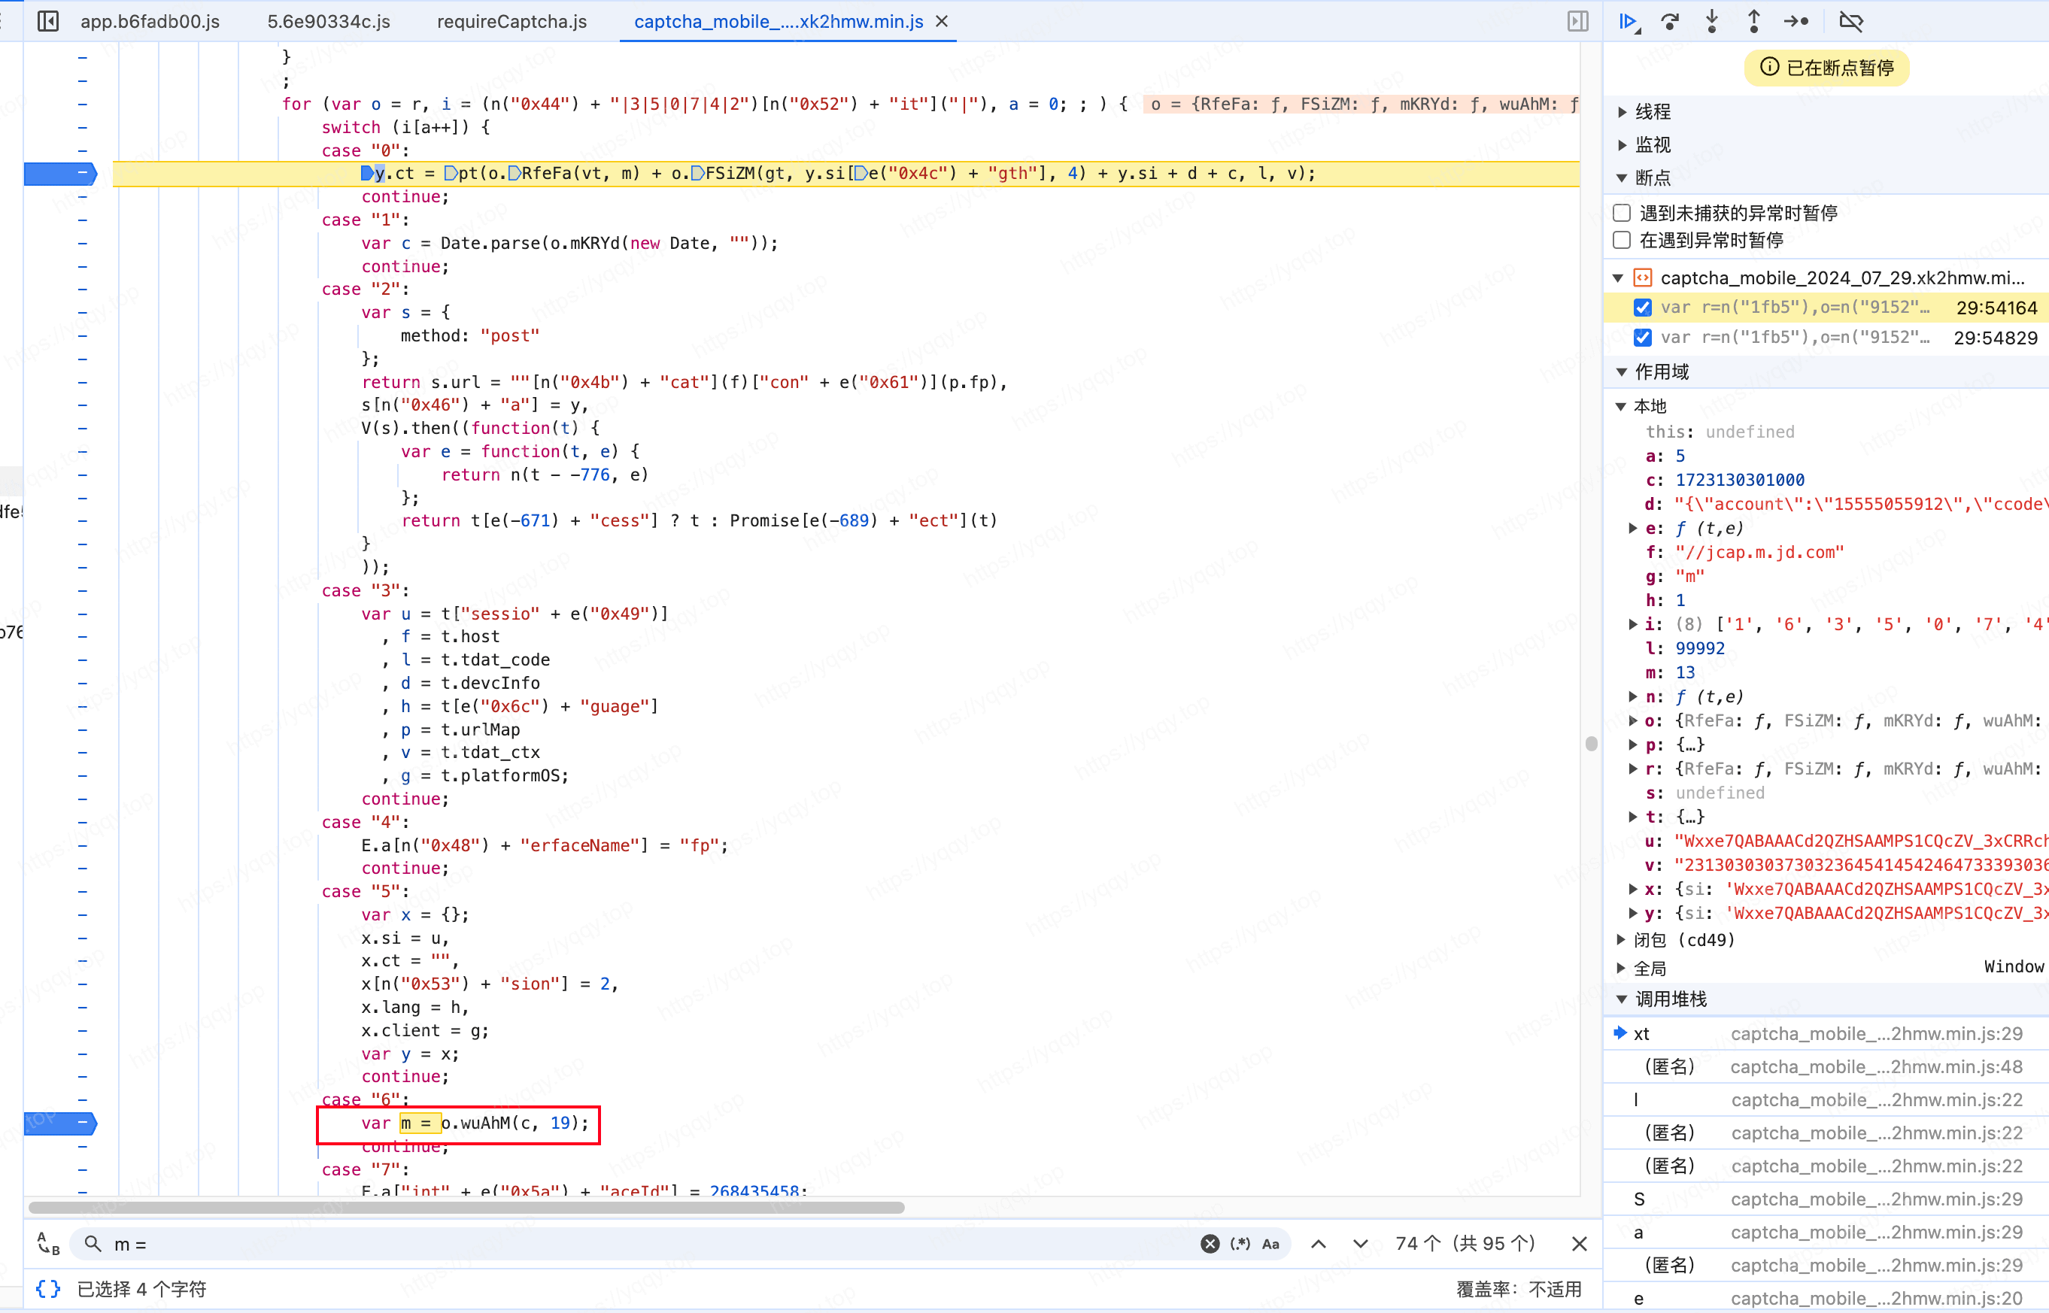Collapse the debugger sidebar panel icon

[x=1577, y=21]
